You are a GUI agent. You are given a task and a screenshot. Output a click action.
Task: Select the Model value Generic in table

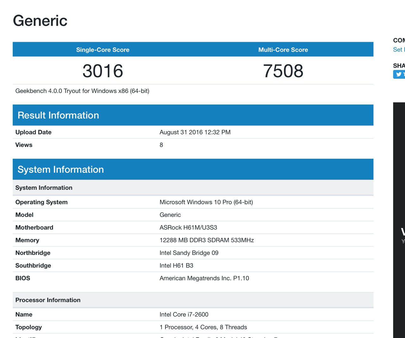170,215
